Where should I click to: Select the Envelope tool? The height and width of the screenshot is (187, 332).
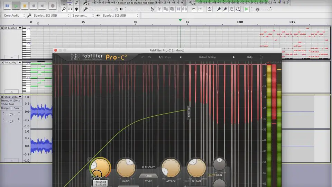[70, 3]
